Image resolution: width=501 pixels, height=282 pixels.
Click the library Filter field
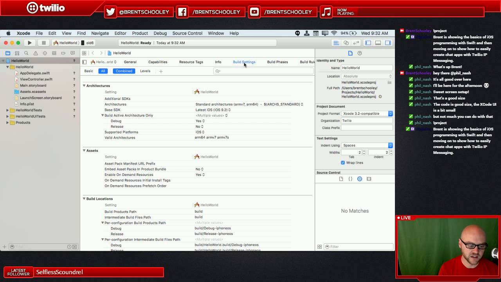coord(359,247)
